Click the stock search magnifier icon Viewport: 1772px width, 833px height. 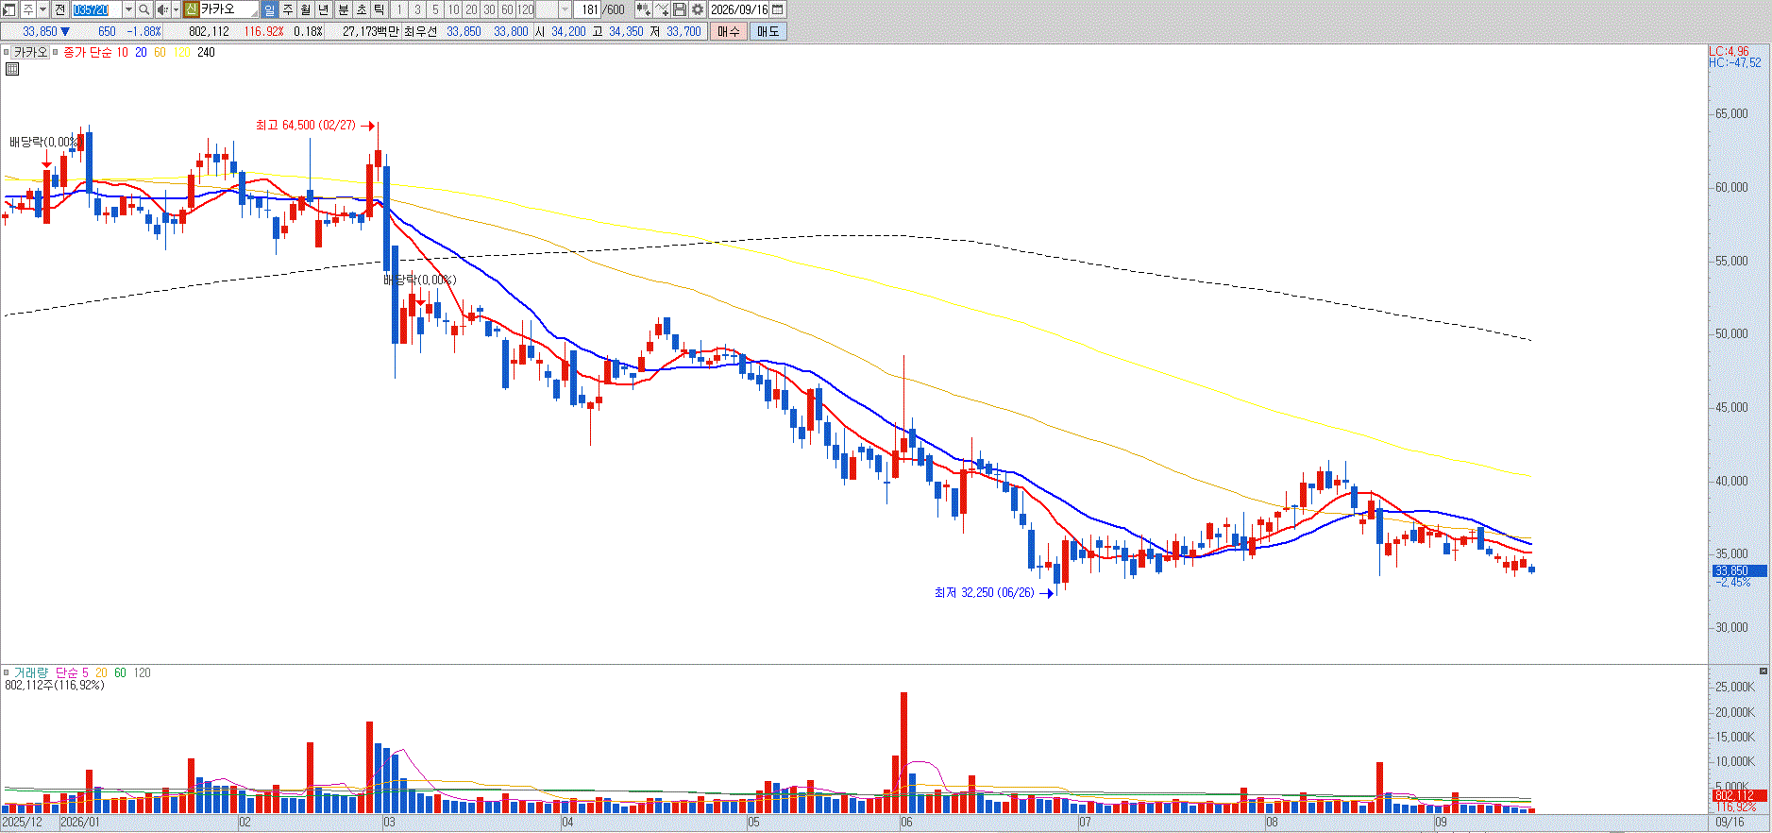click(144, 9)
